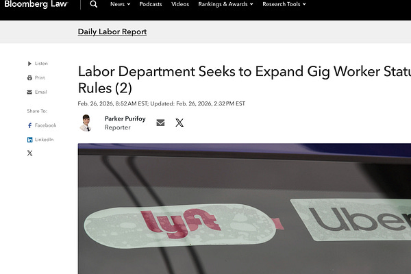This screenshot has height=274, width=411.
Task: Open the Videos menu item
Action: [180, 4]
